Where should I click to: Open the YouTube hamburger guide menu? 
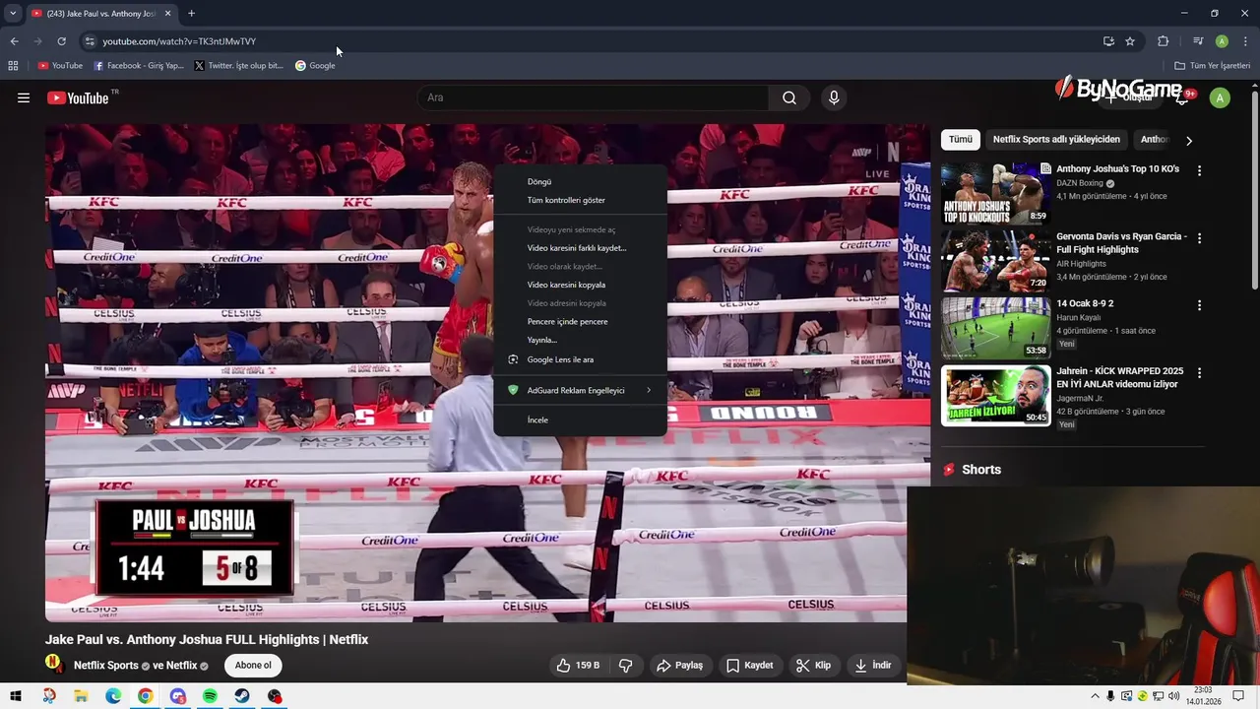24,97
